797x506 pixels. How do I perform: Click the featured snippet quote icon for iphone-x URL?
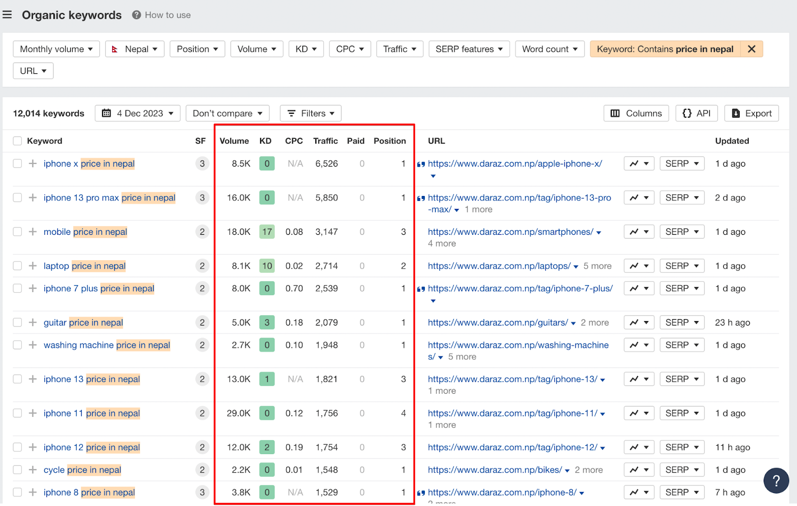pyautogui.click(x=421, y=164)
